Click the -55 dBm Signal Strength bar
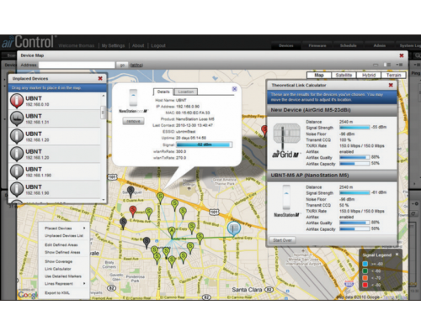Screen dimensions: 421x336 354,128
